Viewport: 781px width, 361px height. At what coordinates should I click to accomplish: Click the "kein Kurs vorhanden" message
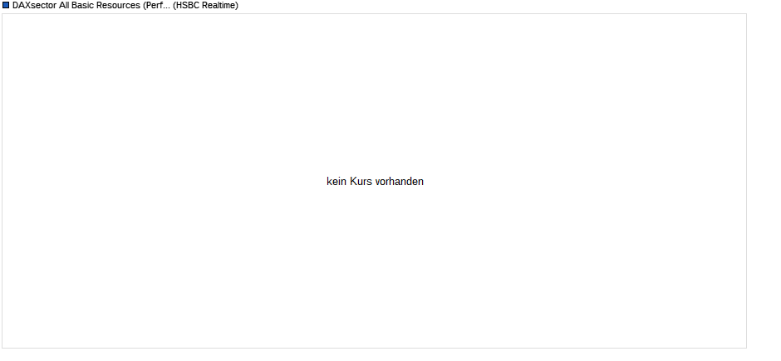(x=375, y=182)
